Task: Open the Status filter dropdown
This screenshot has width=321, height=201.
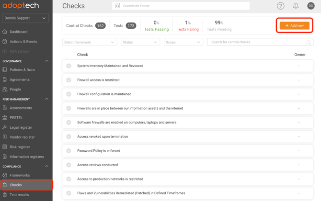Action: point(140,42)
